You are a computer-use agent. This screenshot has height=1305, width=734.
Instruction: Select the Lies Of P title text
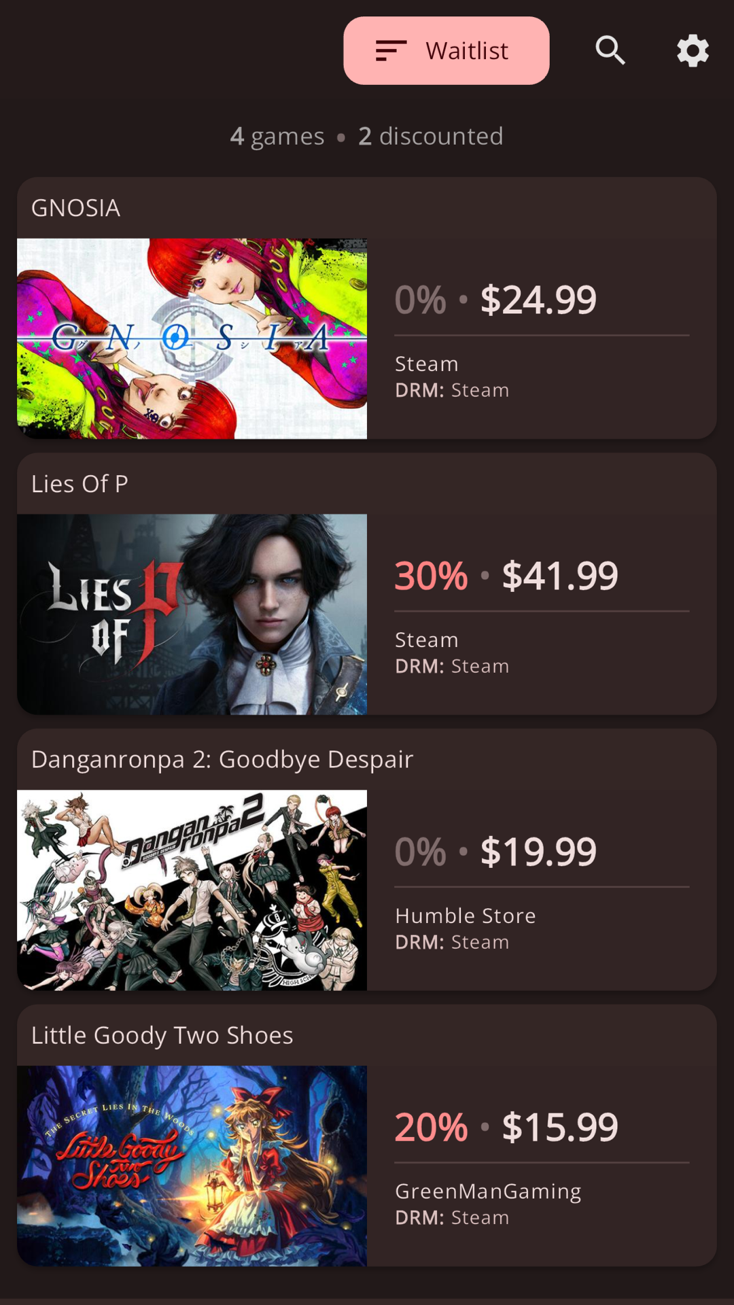tap(80, 484)
